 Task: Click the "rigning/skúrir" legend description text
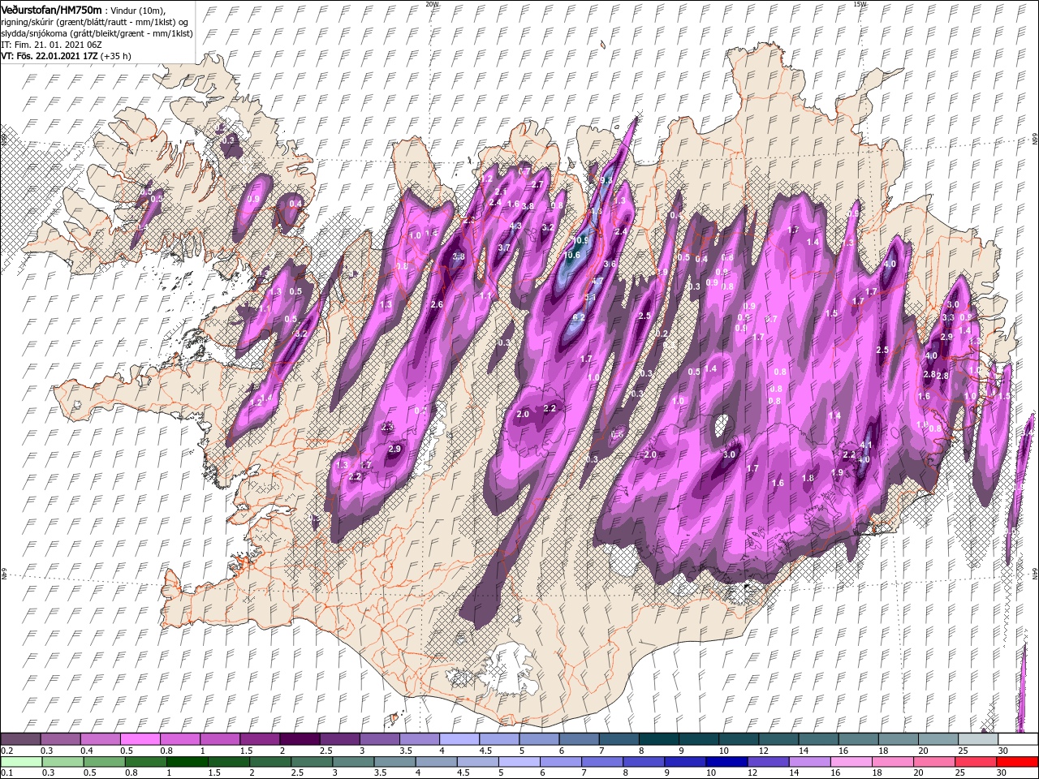[x=27, y=21]
